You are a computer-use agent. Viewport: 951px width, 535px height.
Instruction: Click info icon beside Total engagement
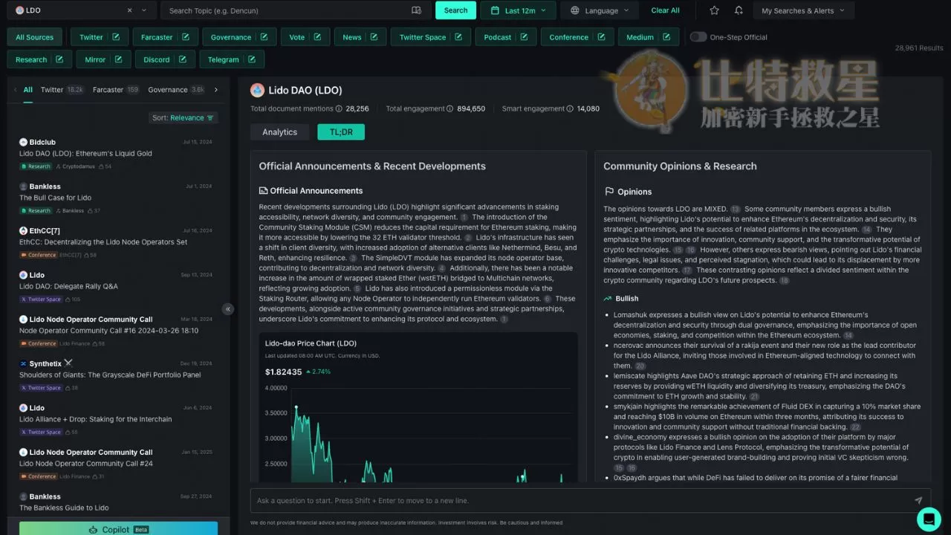click(x=449, y=108)
